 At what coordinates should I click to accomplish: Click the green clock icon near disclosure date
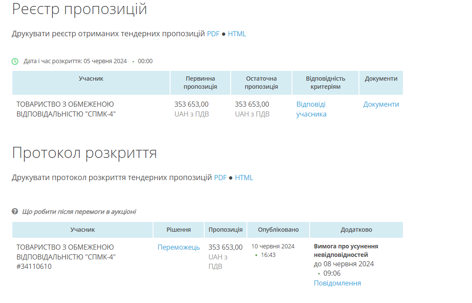tap(15, 61)
